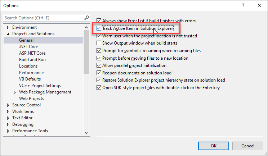Click the tree scrollbar down arrow
Image resolution: width=268 pixels, height=156 pixels.
(x=86, y=133)
